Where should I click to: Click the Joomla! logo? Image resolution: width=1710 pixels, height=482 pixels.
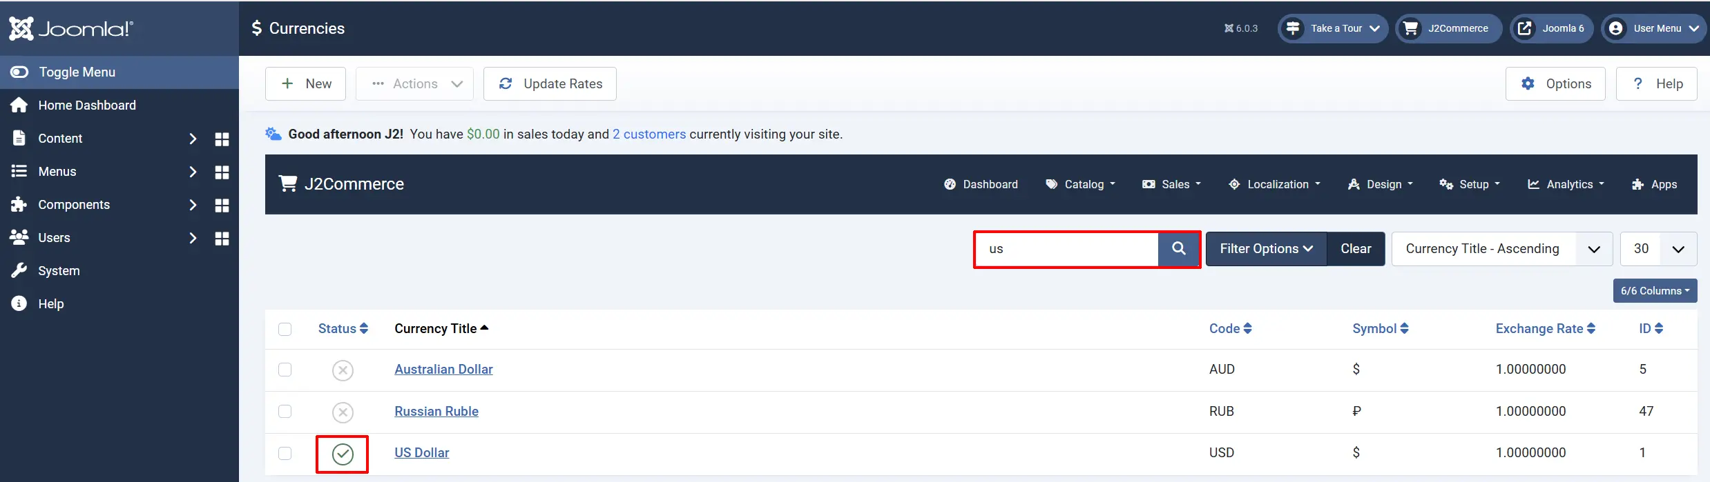(71, 28)
